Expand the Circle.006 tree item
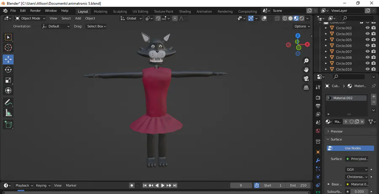 tap(326, 45)
